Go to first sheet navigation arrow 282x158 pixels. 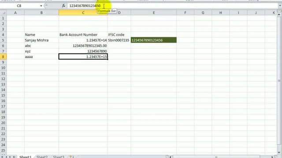(x=2, y=157)
